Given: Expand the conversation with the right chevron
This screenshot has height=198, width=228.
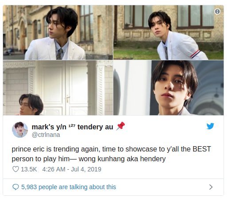Looking at the screenshot, I should [x=211, y=187].
